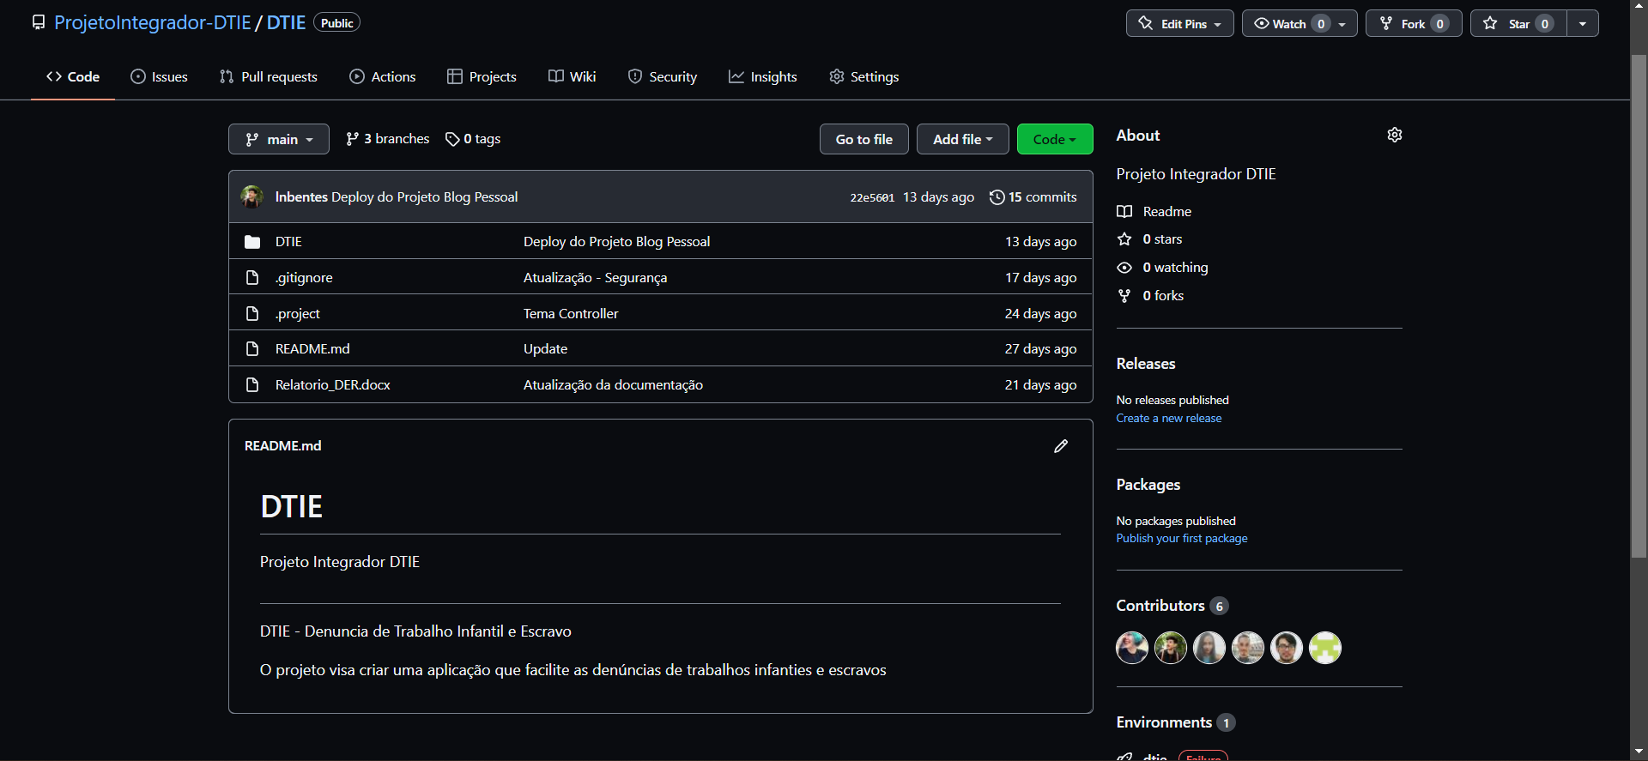Image resolution: width=1648 pixels, height=761 pixels.
Task: Open the Wiki tab
Action: (x=573, y=76)
